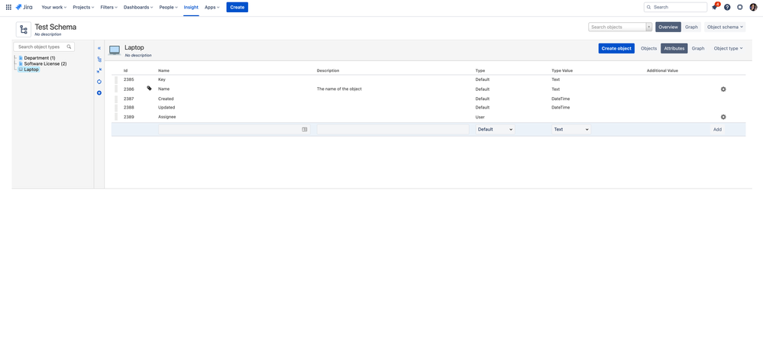
Task: Open the People menu
Action: [x=168, y=8]
